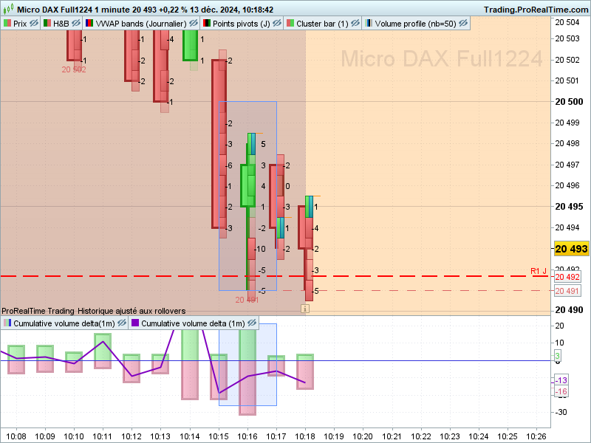Image resolution: width=591 pixels, height=443 pixels.
Task: Toggle visibility of the Prix indicator
Action: point(34,24)
